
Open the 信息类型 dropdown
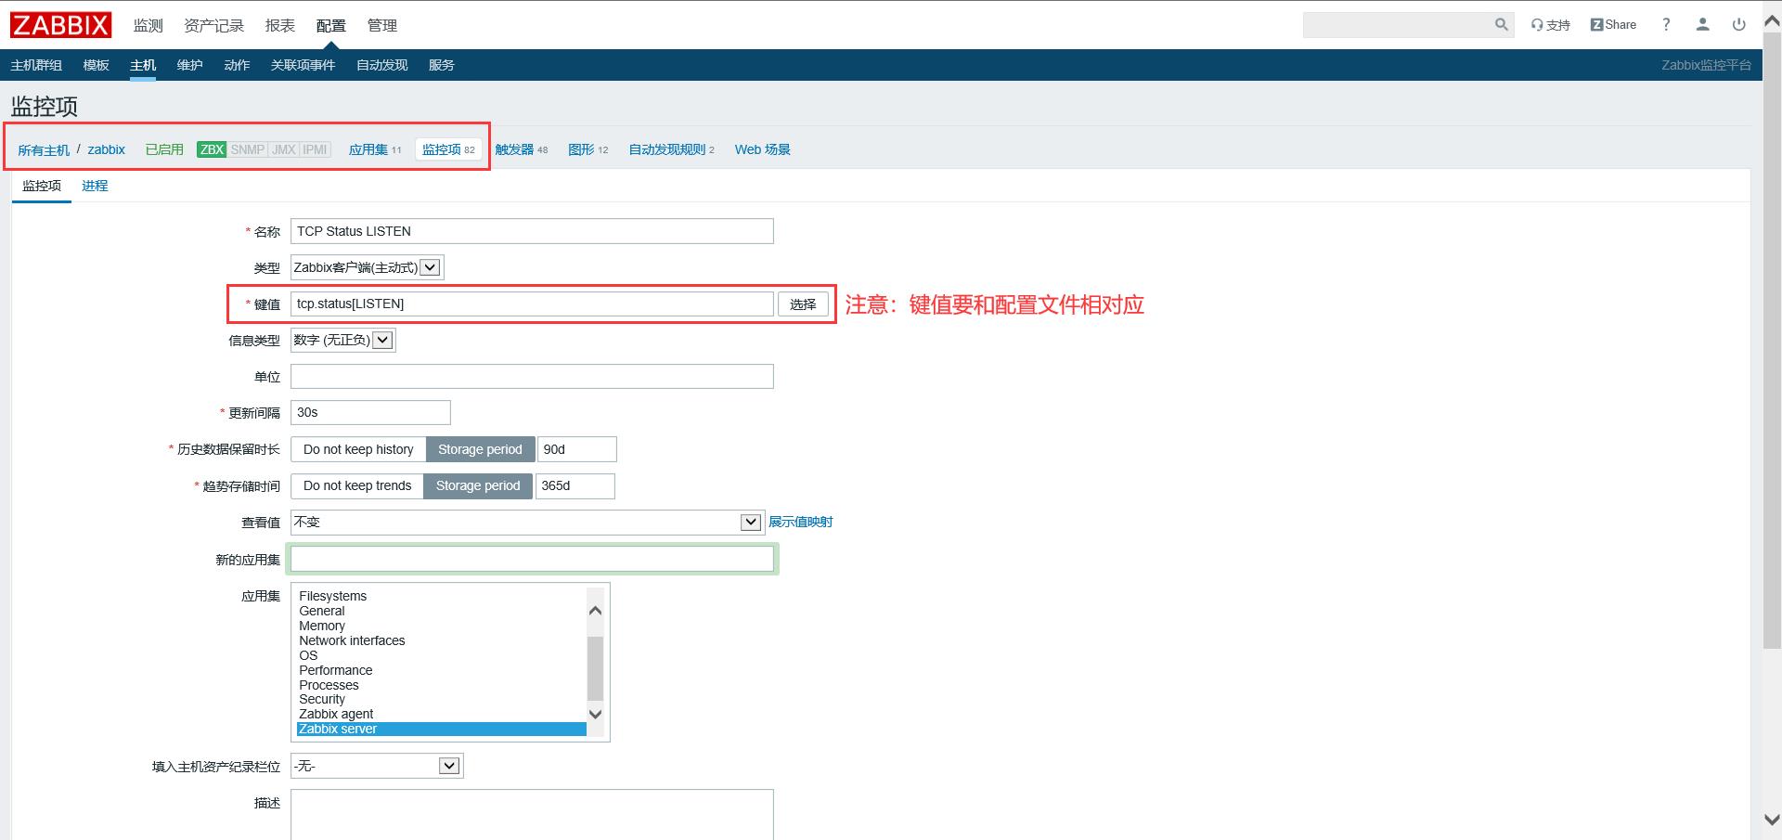click(x=343, y=340)
